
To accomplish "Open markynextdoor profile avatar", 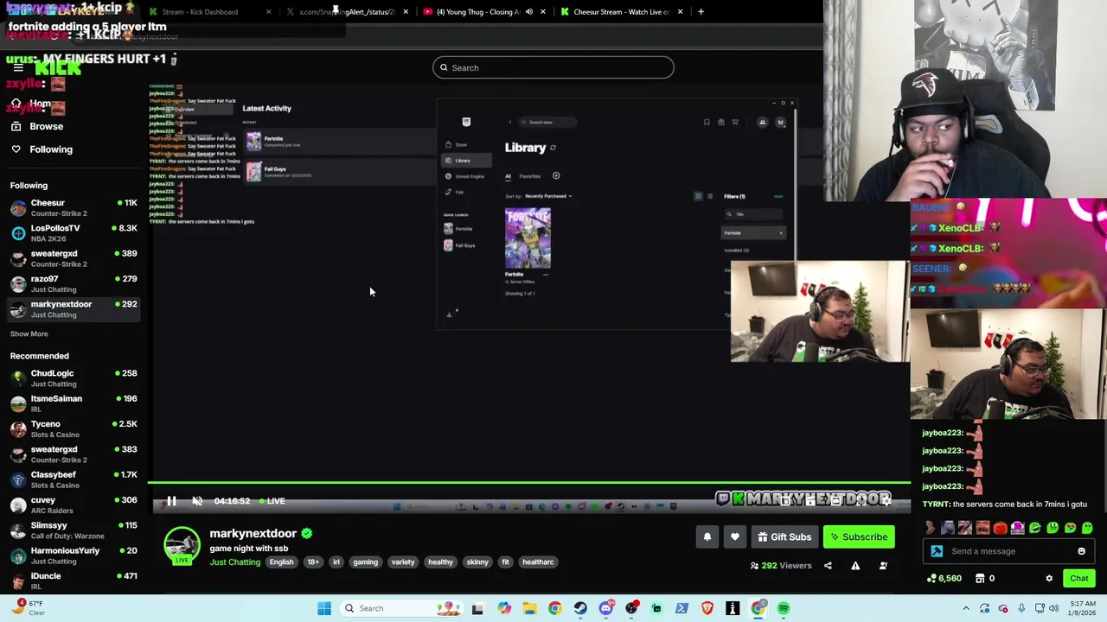I will [182, 546].
